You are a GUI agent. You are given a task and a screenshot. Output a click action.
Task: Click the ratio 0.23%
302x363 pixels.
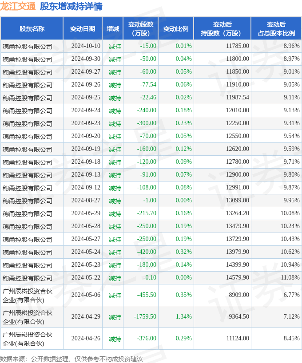(x=183, y=123)
